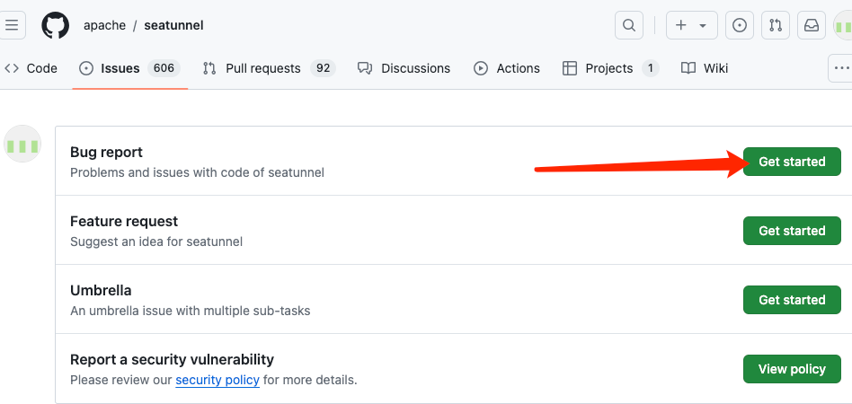Open the inbox notifications icon

tap(812, 25)
